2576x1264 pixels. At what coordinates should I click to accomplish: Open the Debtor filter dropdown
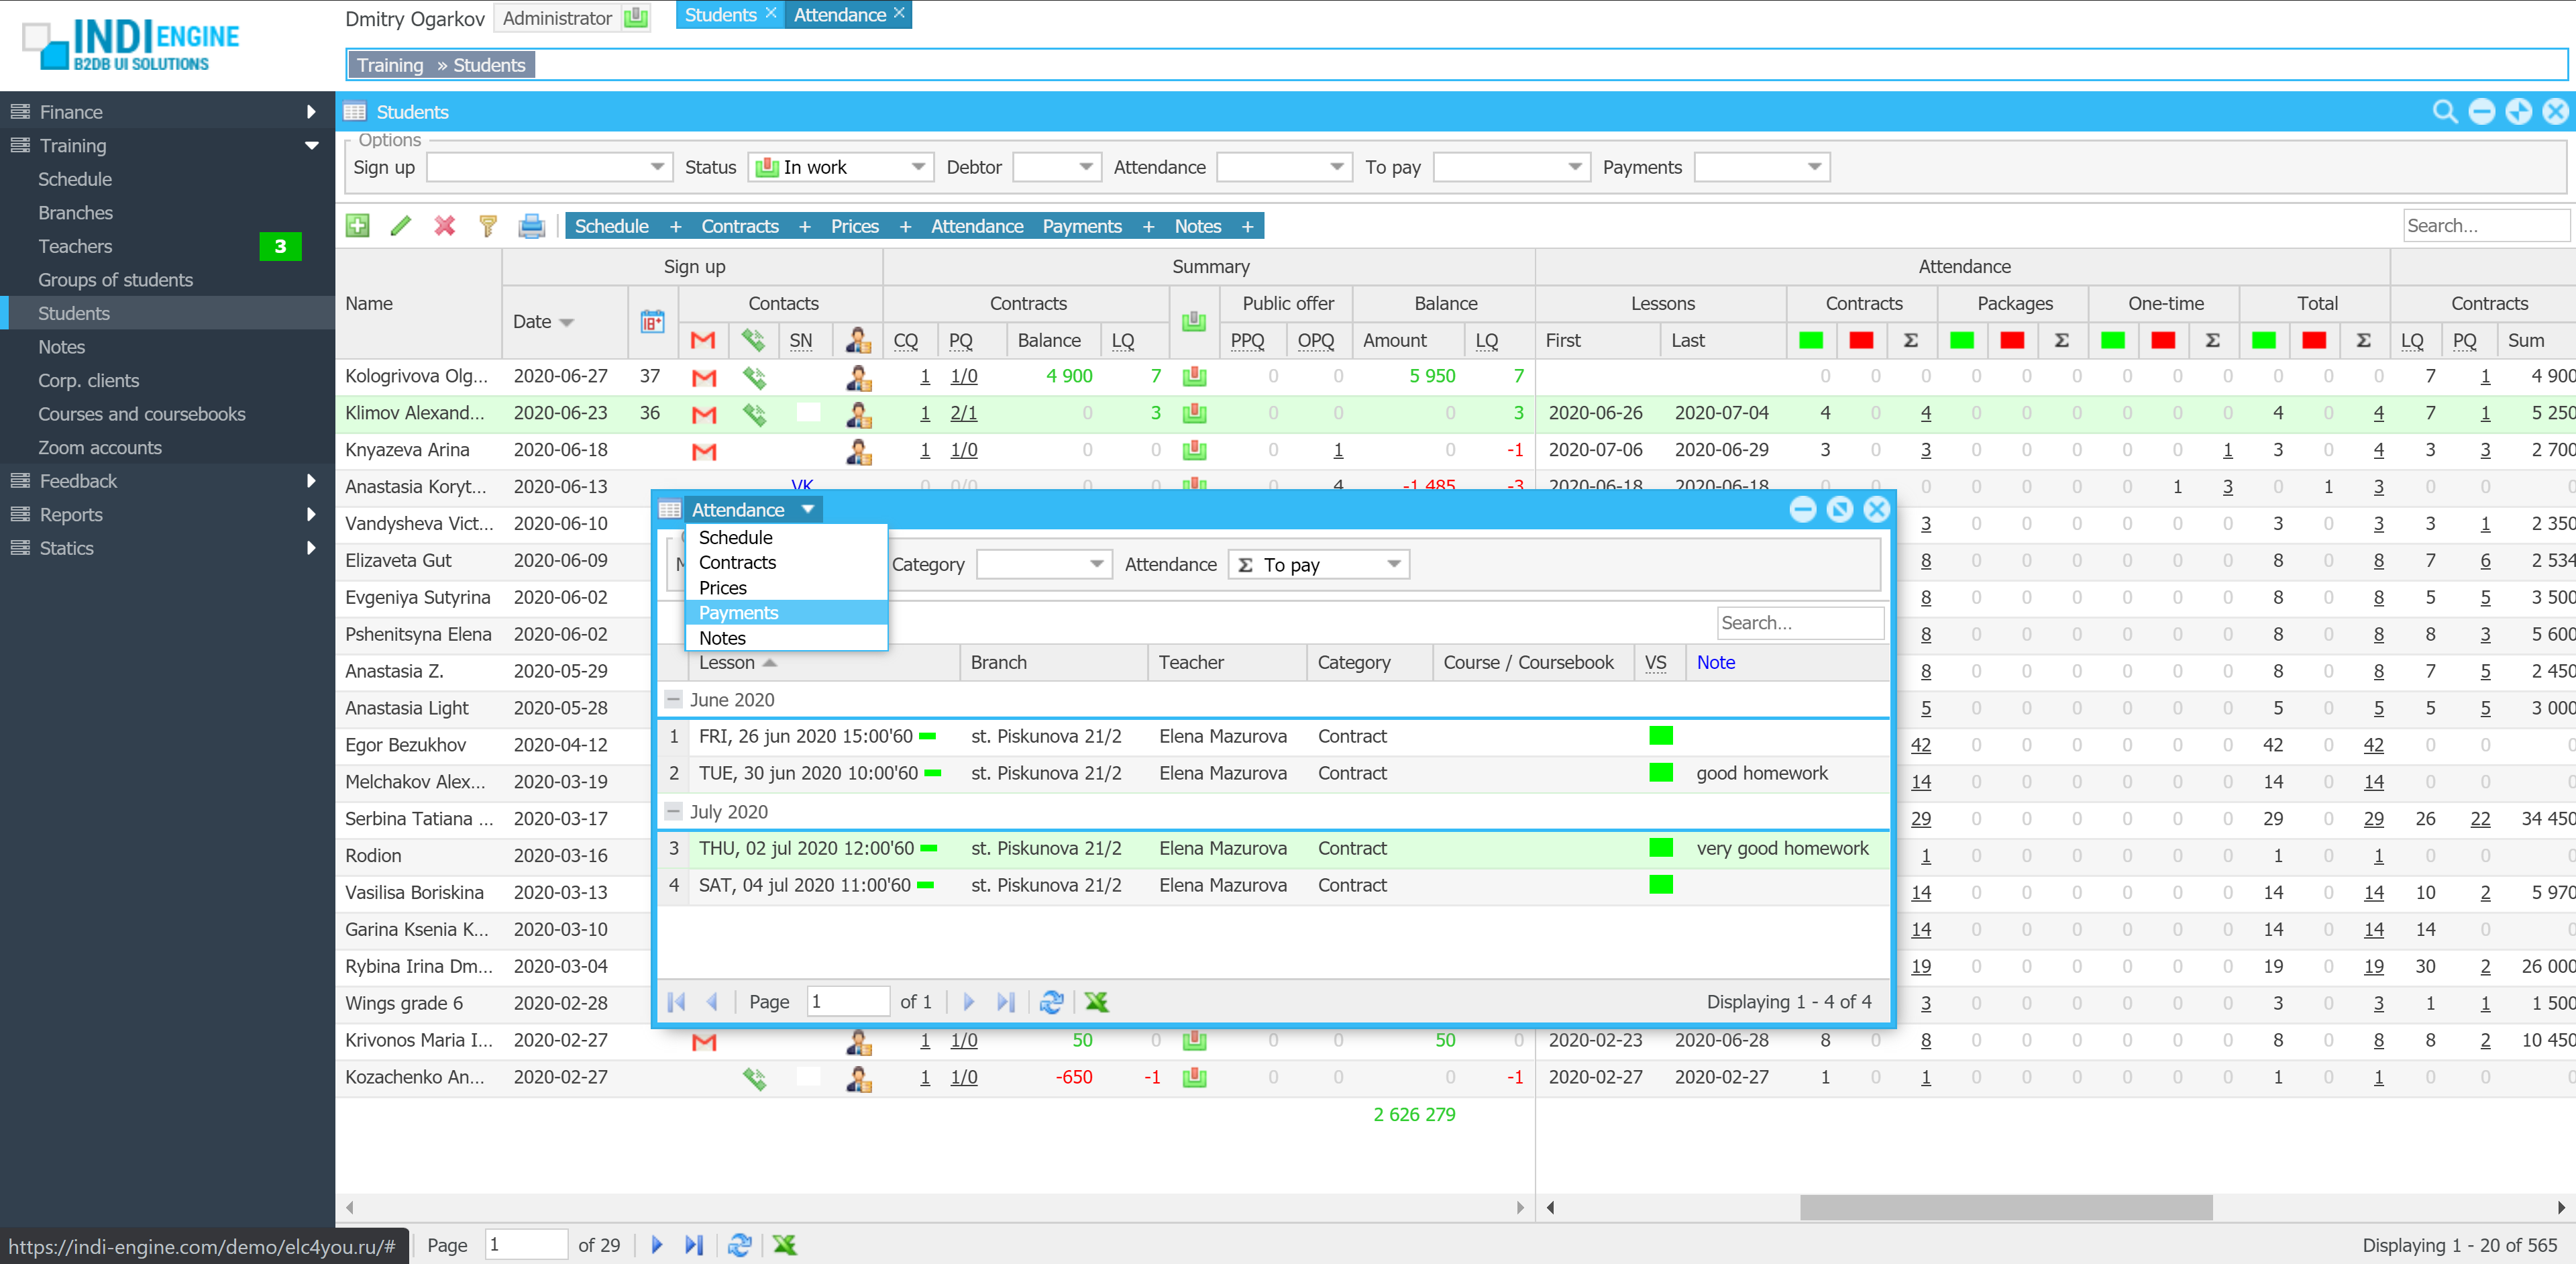click(x=1085, y=167)
